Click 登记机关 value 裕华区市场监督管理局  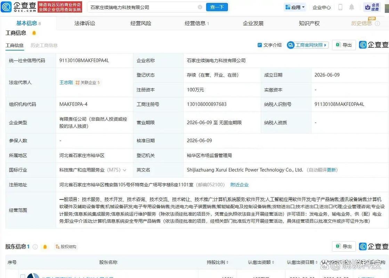[x=209, y=155]
